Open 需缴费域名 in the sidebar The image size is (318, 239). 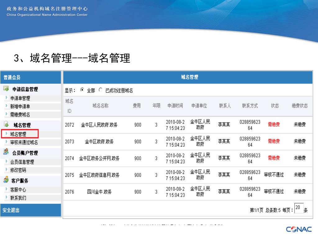point(20,115)
